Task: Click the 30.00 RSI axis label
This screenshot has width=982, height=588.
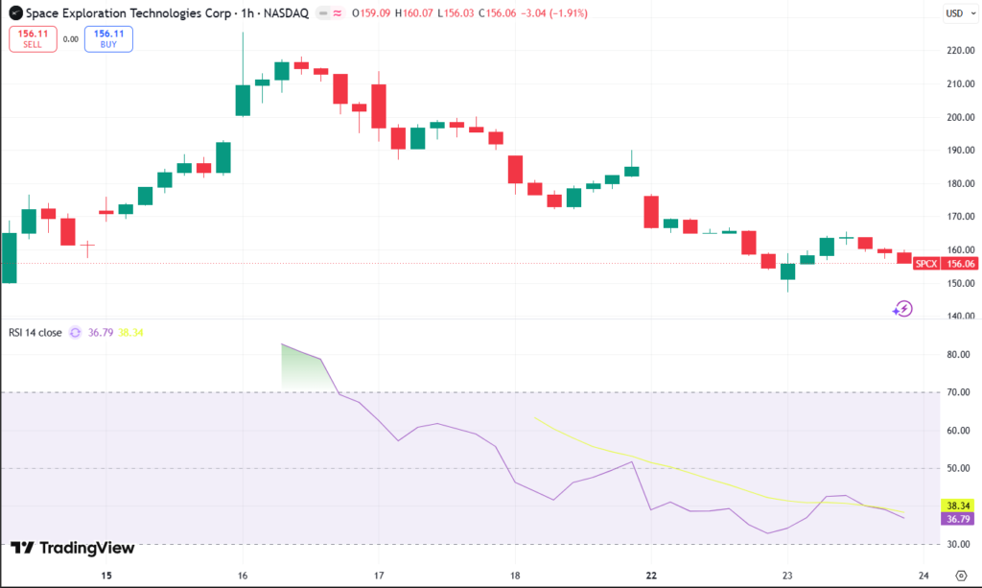Action: (x=958, y=544)
